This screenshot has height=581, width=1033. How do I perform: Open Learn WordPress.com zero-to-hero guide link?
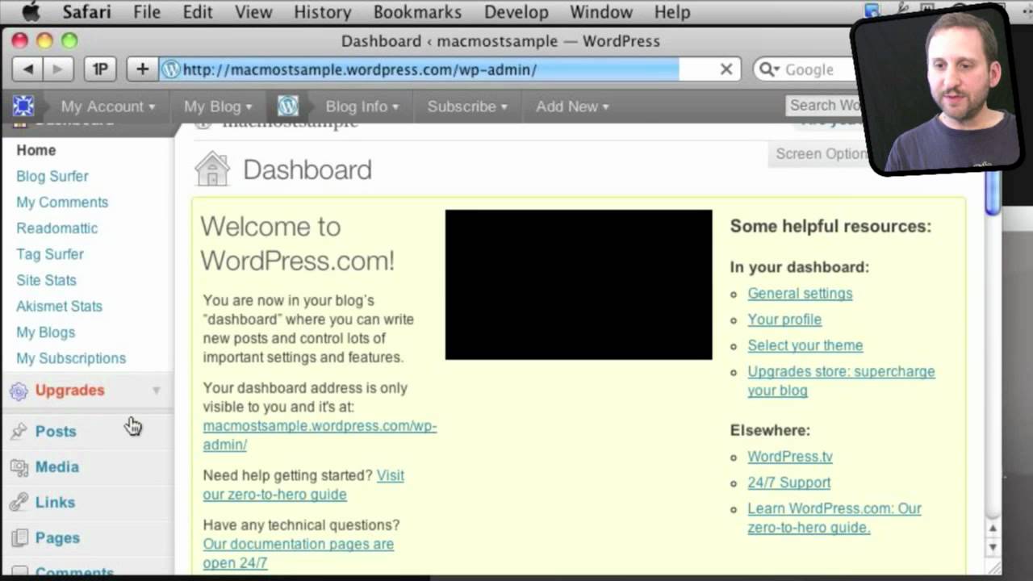(x=834, y=517)
